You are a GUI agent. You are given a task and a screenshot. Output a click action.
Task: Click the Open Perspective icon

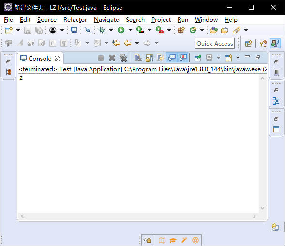pos(248,44)
